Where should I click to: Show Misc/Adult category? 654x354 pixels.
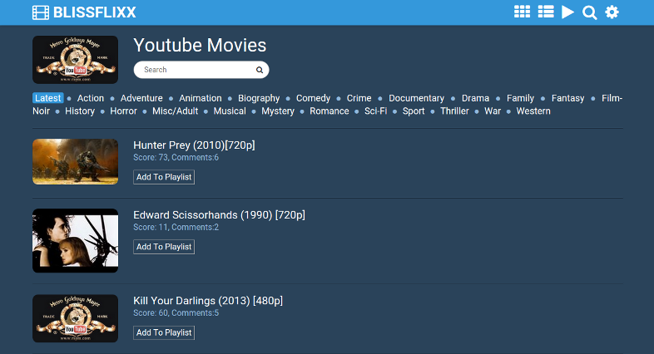click(x=176, y=111)
